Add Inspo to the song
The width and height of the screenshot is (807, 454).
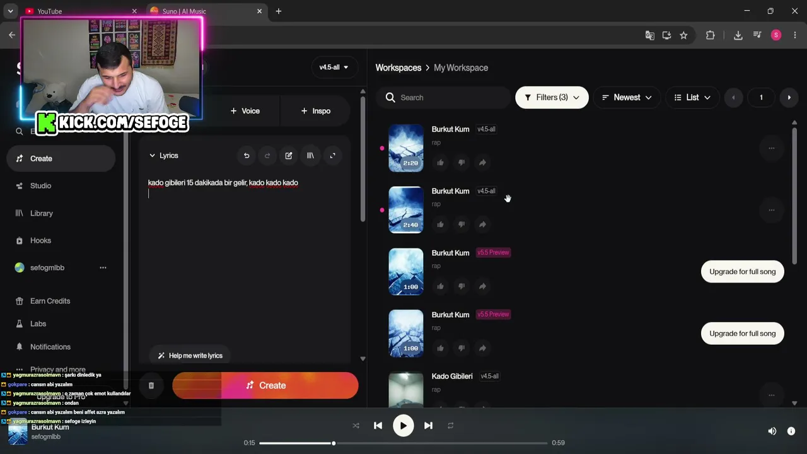click(x=315, y=111)
